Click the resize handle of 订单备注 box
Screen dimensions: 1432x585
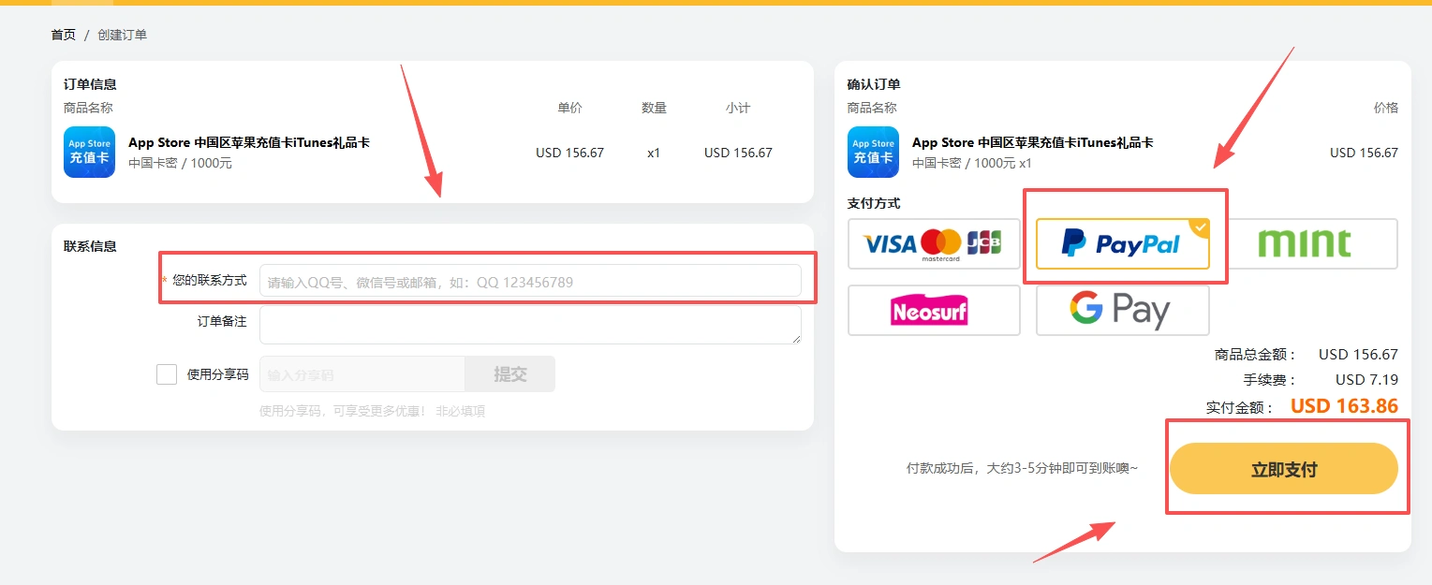(x=796, y=339)
